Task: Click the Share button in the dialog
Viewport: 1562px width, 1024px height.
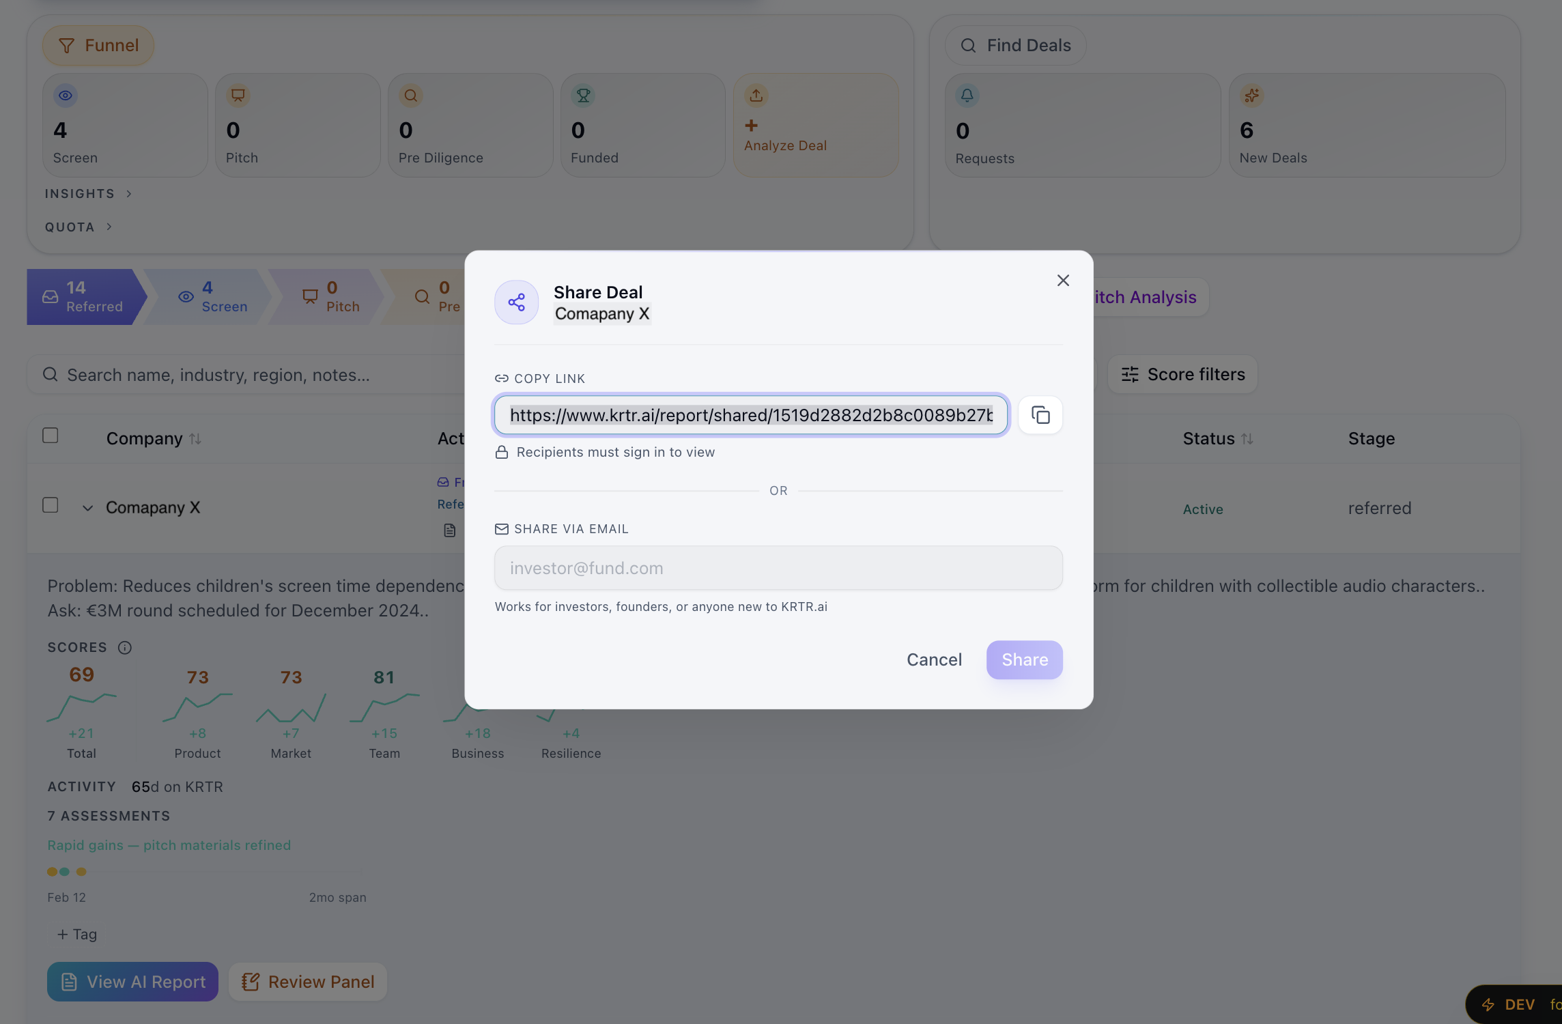Action: click(x=1024, y=659)
